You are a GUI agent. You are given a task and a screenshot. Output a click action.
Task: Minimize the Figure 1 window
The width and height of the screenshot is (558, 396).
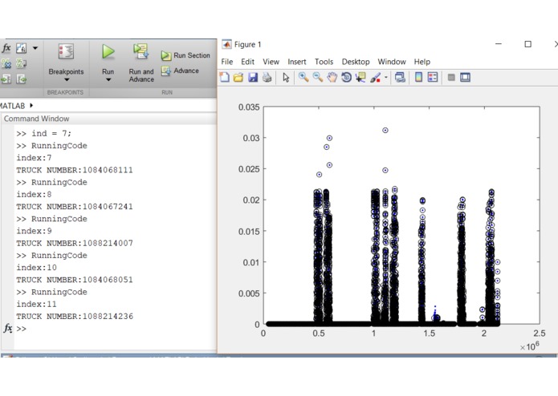point(499,44)
